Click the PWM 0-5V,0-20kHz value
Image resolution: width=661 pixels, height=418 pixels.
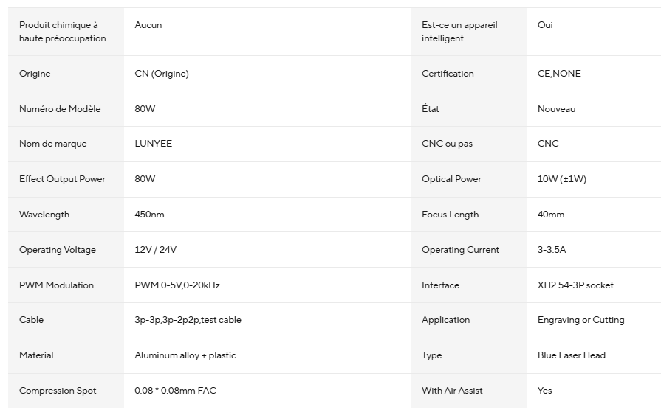tap(177, 285)
